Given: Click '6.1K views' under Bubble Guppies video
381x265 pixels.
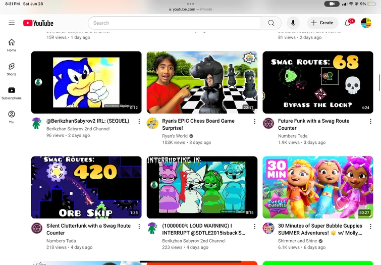Looking at the screenshot, I should (x=289, y=247).
